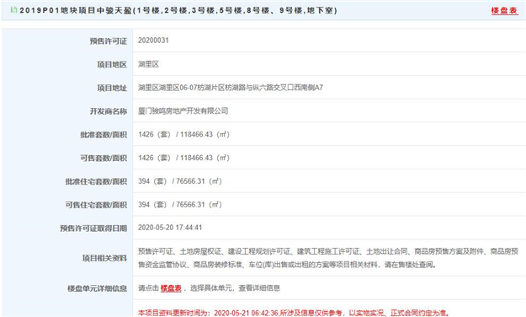Screen dimensions: 526x317
Task: Click the 预售许可证取得日期 label
Action: click(93, 228)
